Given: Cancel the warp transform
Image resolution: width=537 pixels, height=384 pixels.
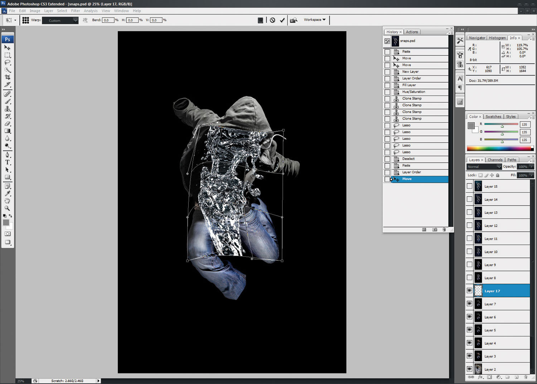Looking at the screenshot, I should coord(272,20).
